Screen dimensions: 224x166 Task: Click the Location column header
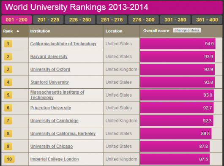point(114,31)
